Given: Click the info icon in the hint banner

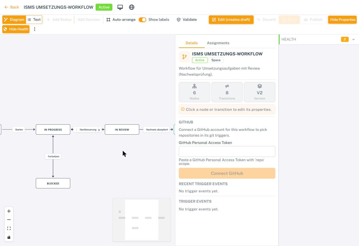Looking at the screenshot, I should coord(183,109).
